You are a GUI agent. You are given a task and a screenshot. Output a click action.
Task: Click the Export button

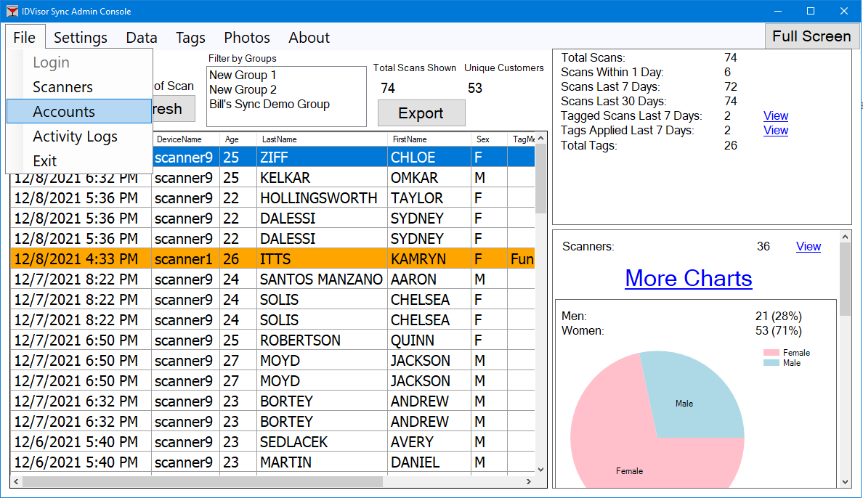tap(421, 113)
